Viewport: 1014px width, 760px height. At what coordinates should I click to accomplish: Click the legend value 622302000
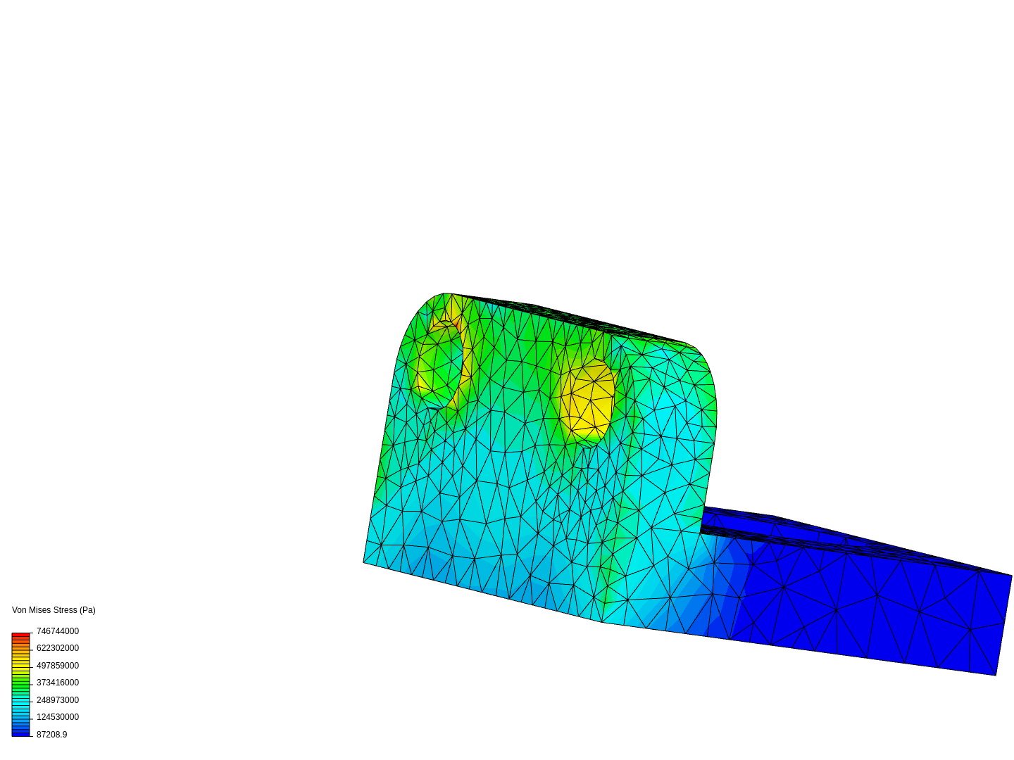tap(58, 648)
